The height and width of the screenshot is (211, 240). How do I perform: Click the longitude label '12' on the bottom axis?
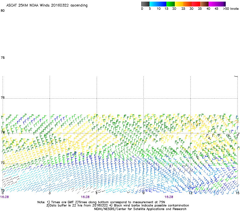191,193
